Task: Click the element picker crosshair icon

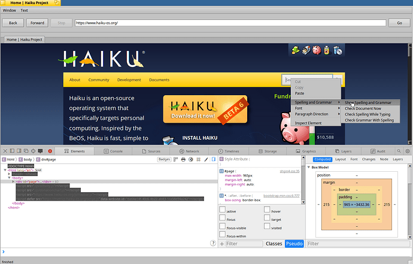Action: [x=33, y=151]
